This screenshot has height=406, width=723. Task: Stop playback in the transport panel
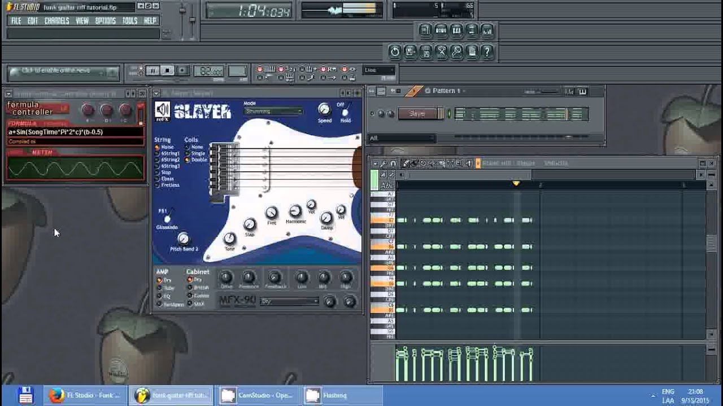pos(167,70)
